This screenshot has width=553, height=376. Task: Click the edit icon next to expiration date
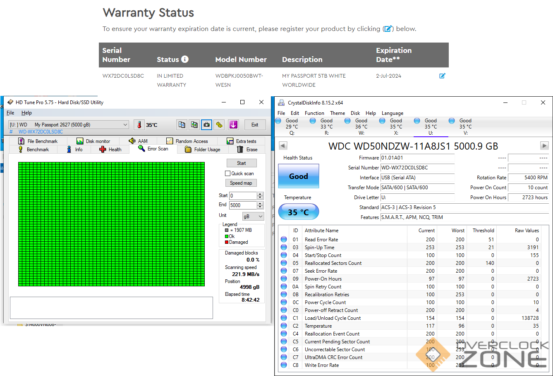(442, 76)
